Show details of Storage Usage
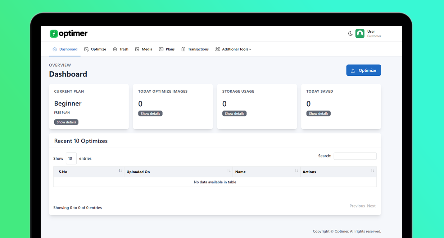 tap(234, 113)
